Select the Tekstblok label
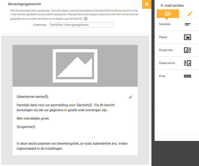 (165, 24)
